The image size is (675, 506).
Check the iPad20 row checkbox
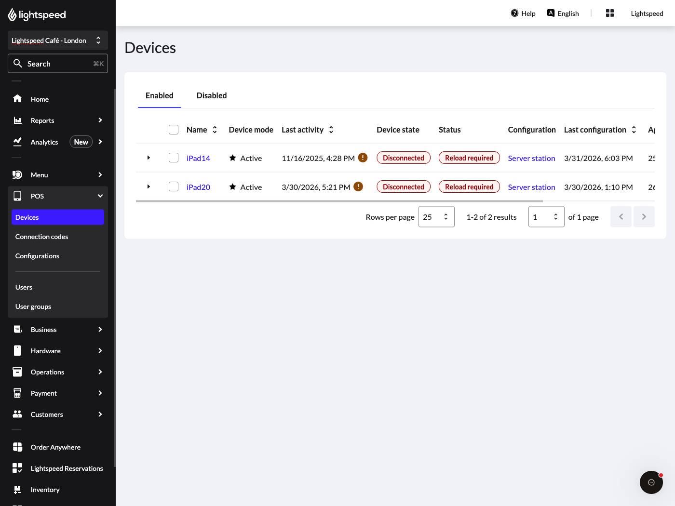174,186
